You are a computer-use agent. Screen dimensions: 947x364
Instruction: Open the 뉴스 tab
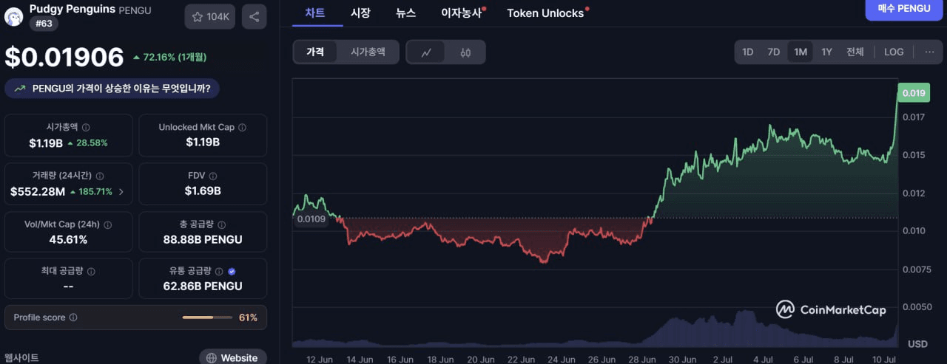(405, 13)
